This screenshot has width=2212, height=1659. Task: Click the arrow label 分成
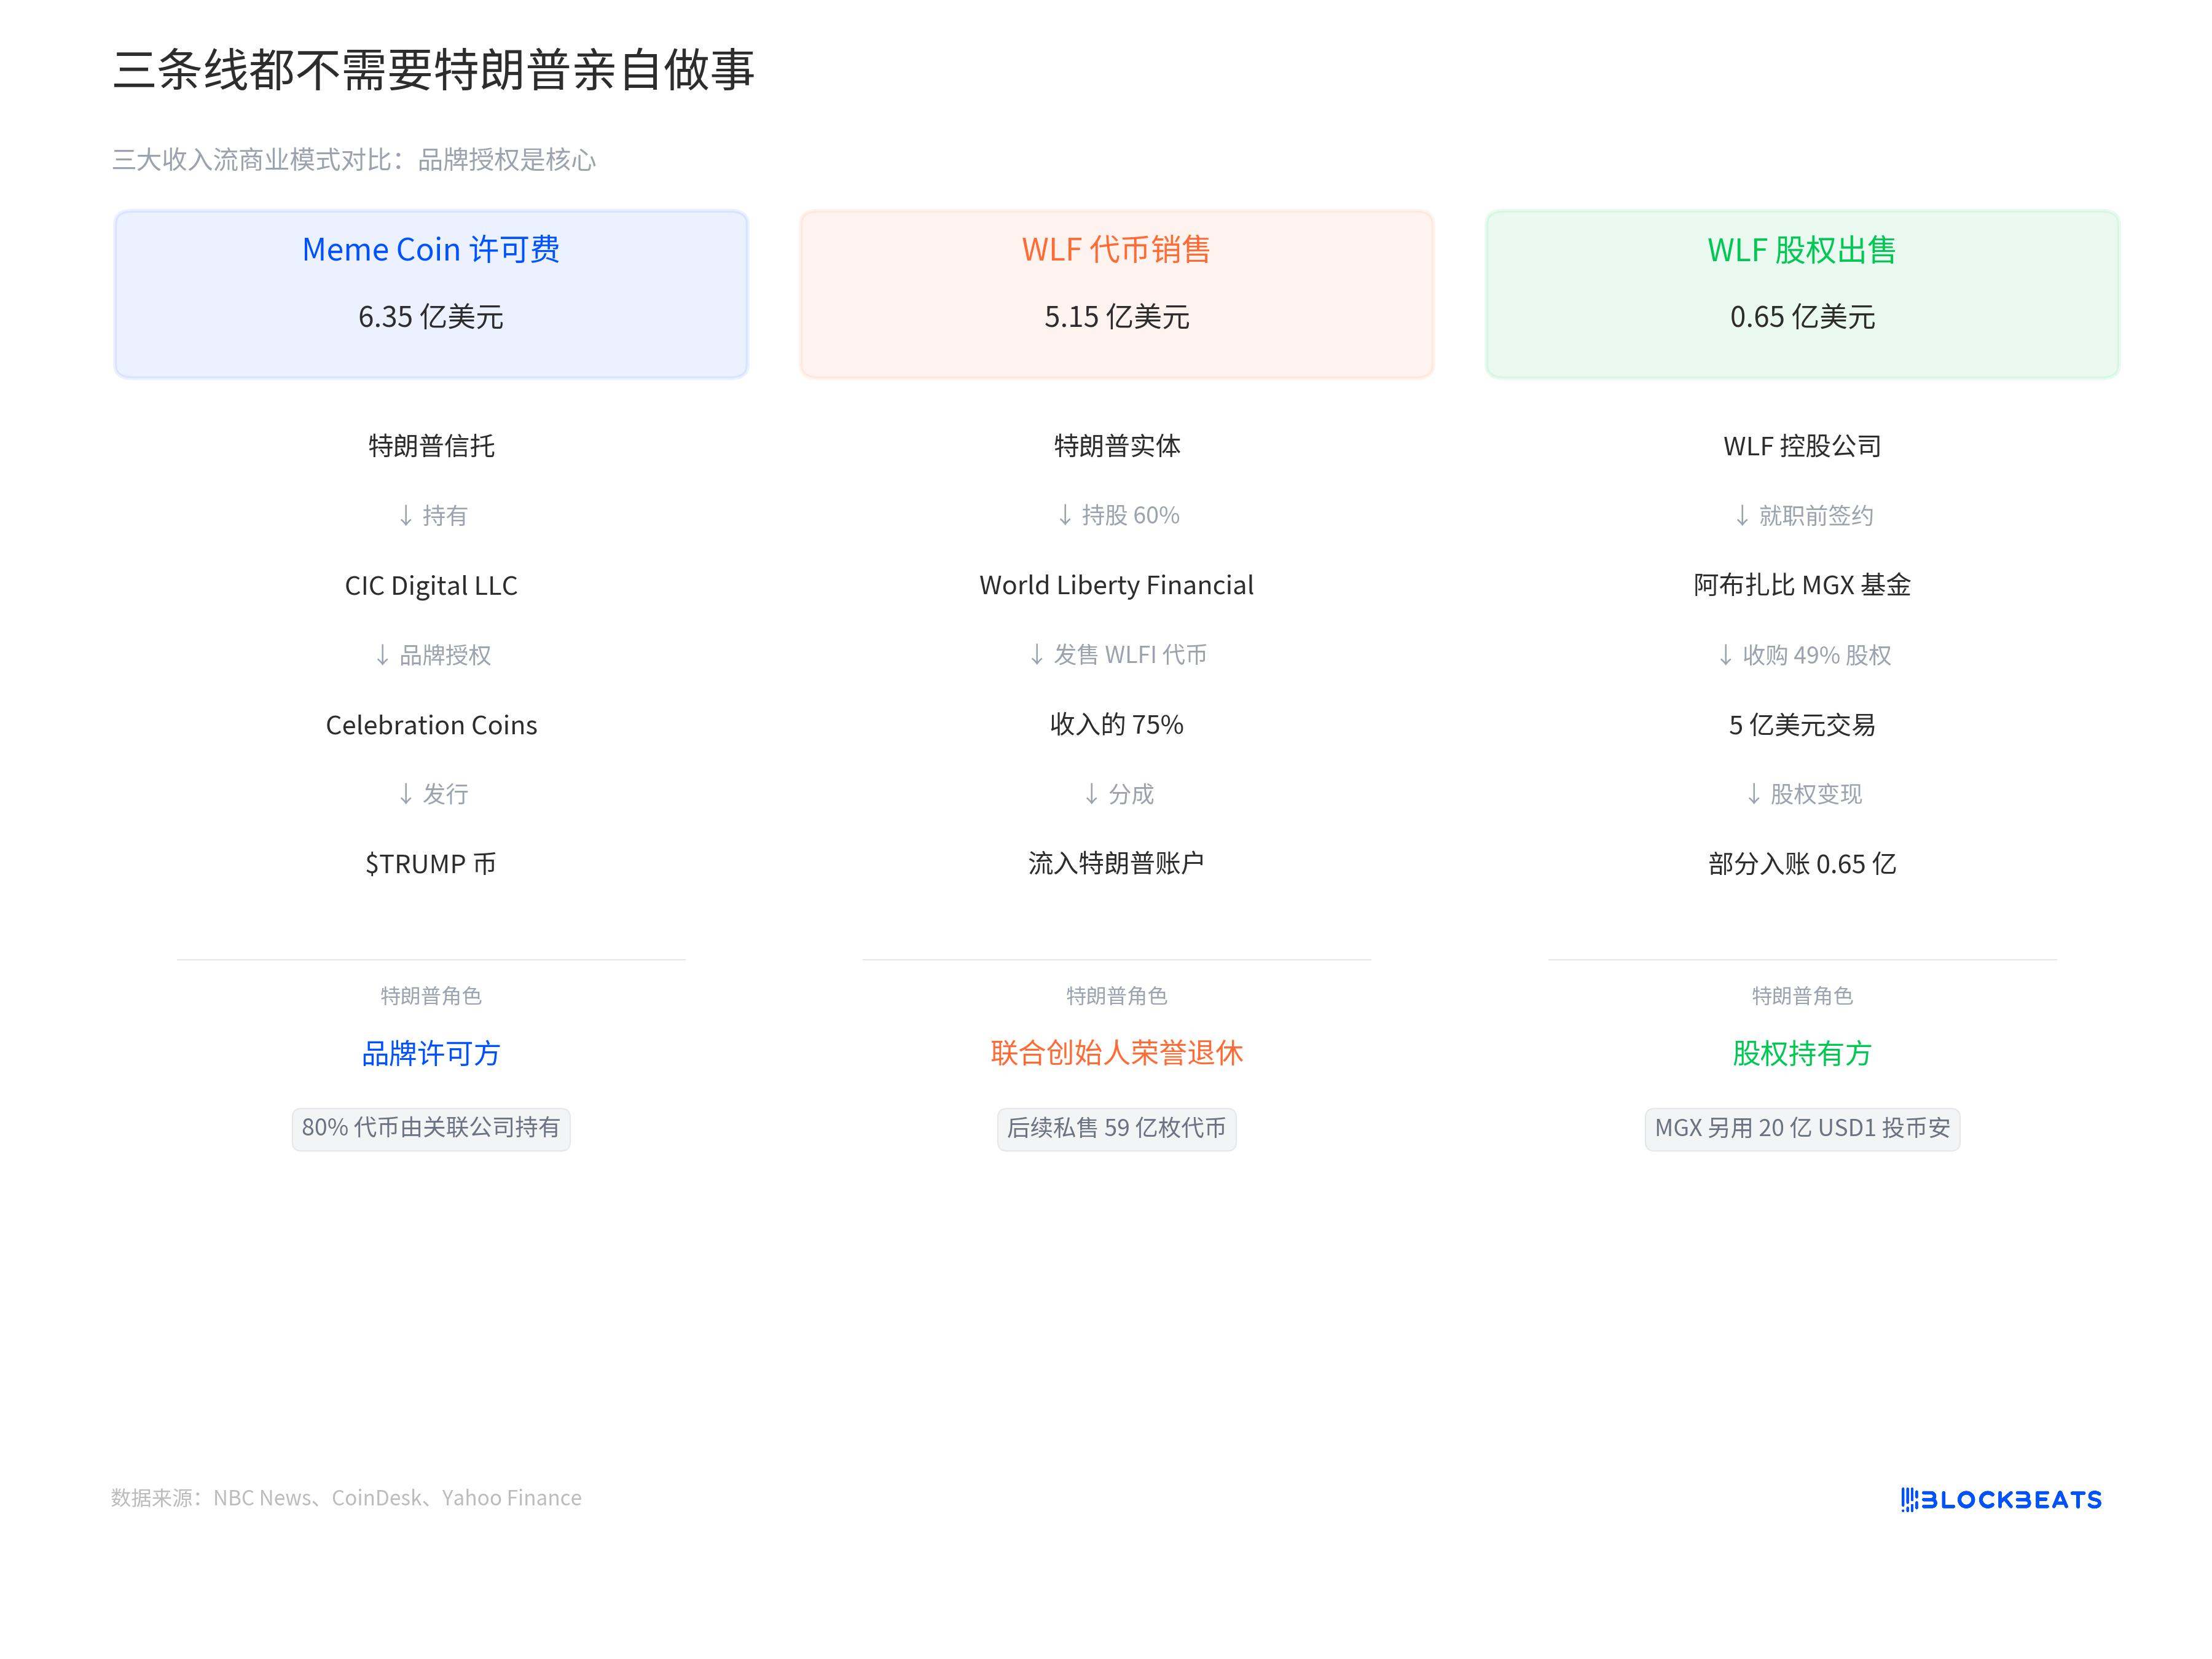pos(1118,794)
